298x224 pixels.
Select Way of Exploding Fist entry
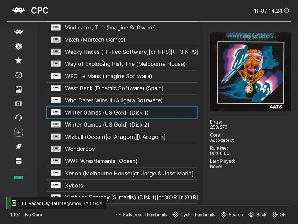(x=122, y=64)
